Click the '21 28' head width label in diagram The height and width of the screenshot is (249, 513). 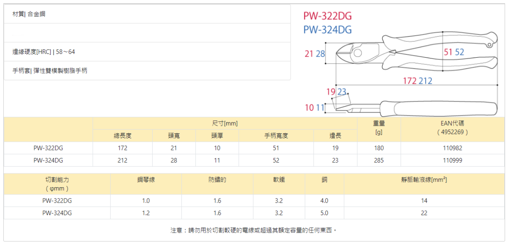(x=315, y=54)
